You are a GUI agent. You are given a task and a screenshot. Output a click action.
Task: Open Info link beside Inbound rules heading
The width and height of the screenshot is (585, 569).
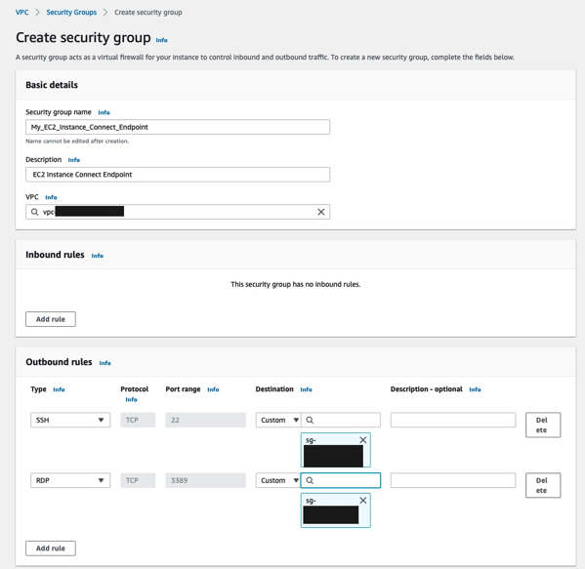[98, 256]
